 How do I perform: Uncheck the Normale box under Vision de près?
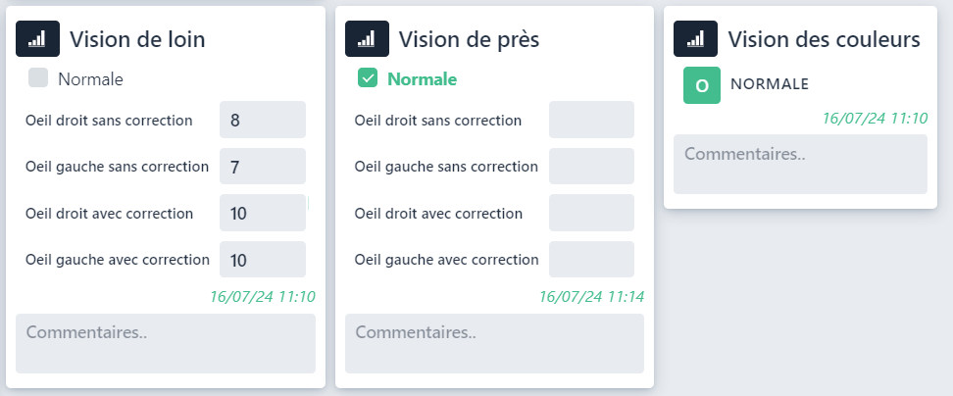point(368,78)
